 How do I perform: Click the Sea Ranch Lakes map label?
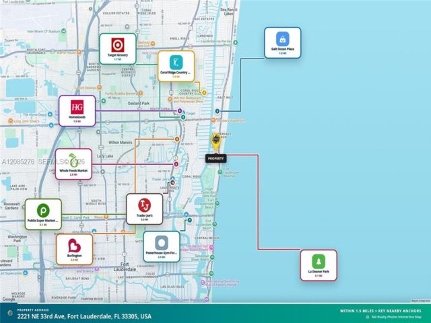click(x=229, y=11)
